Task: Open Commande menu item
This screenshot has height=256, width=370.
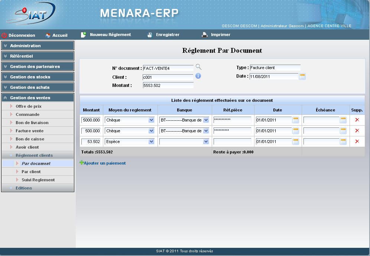Action: coord(38,114)
